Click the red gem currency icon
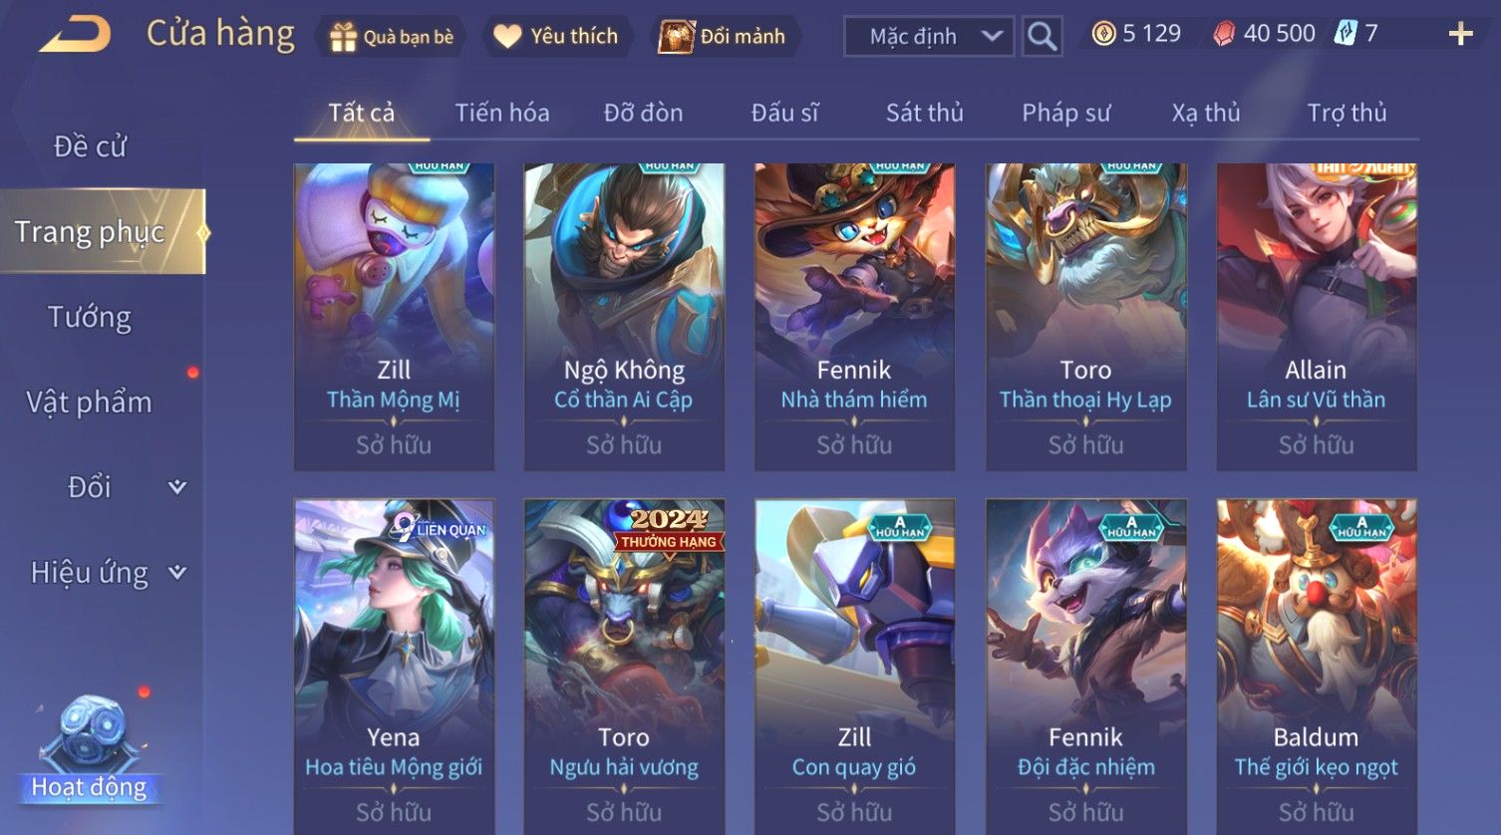 (1224, 35)
